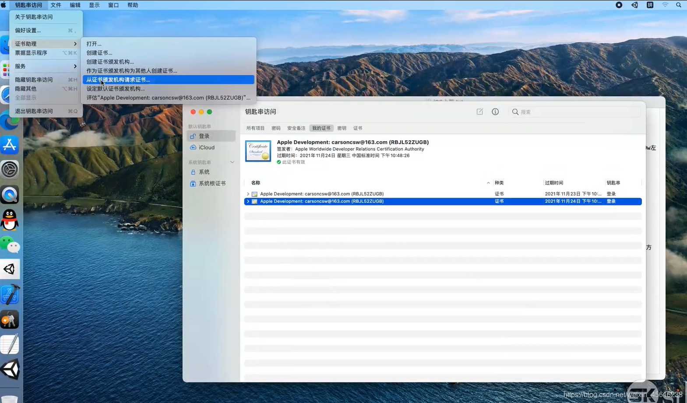
Task: Switch to the 安全备注 tab
Action: click(296, 128)
